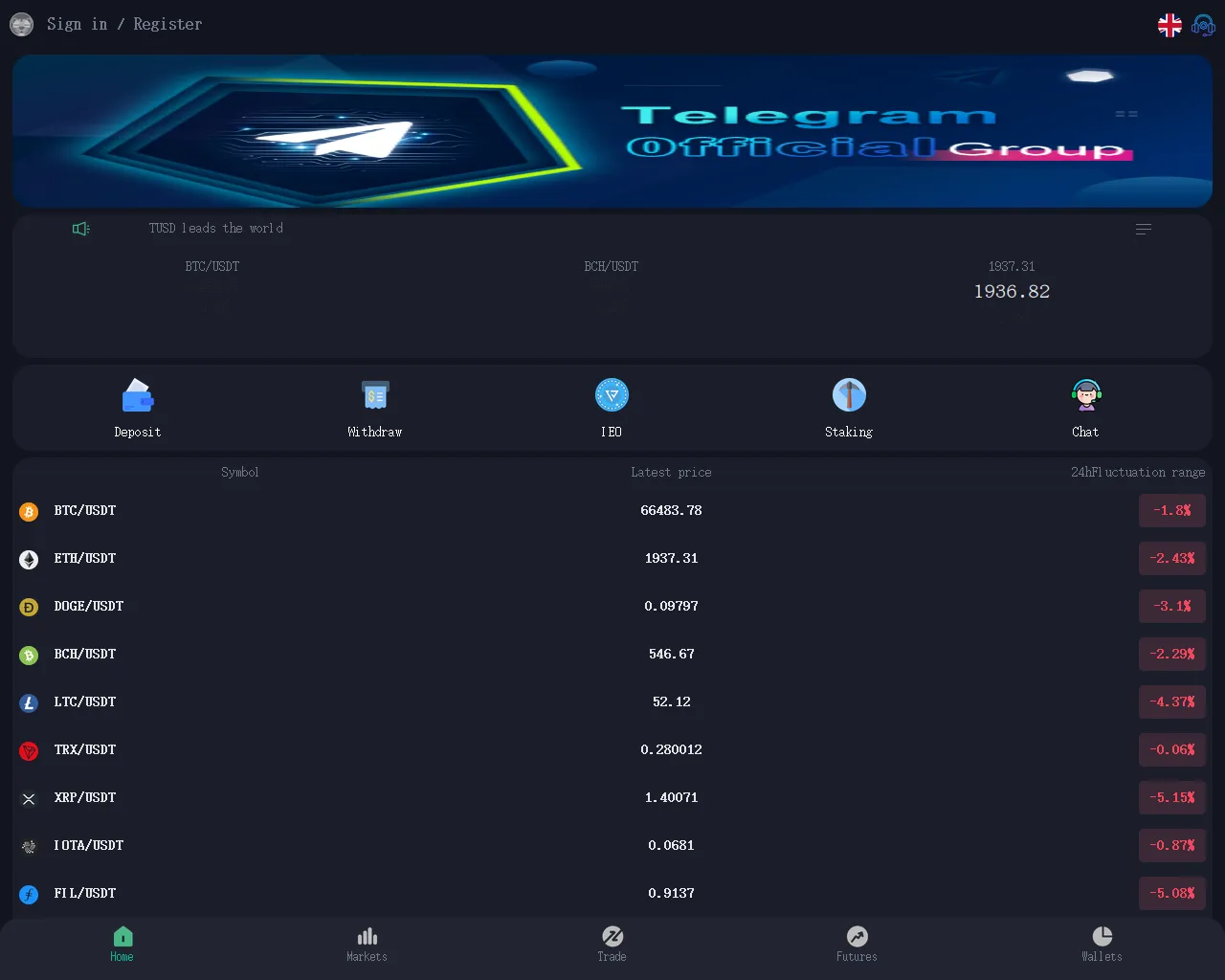Click the -5.08% change badge
This screenshot has width=1225, height=980.
coord(1172,894)
